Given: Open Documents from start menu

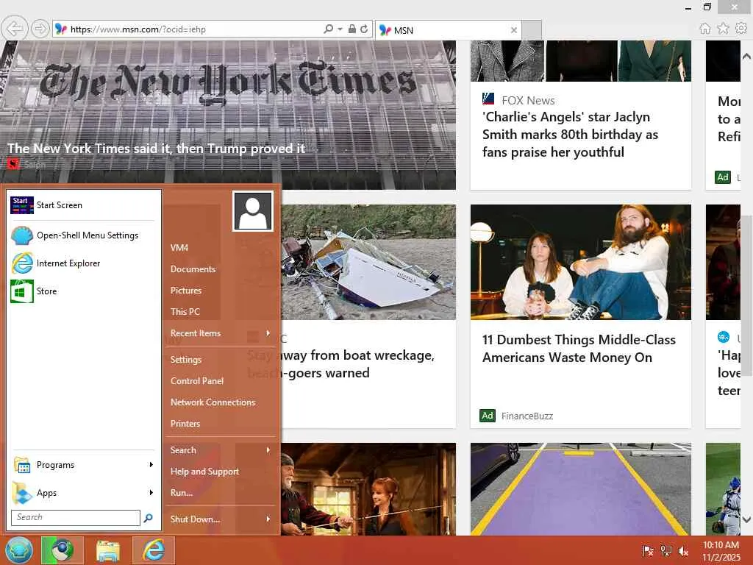Looking at the screenshot, I should (x=221, y=269).
